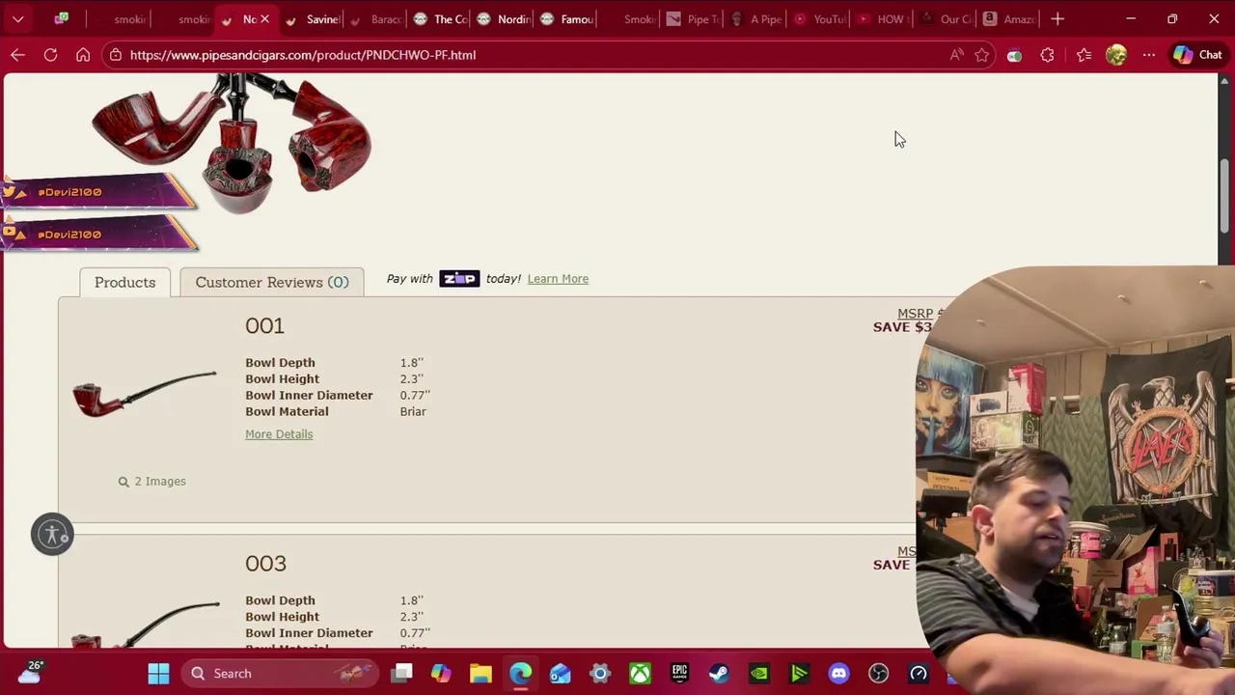The width and height of the screenshot is (1235, 695).
Task: Select the Products tab
Action: [x=124, y=282]
